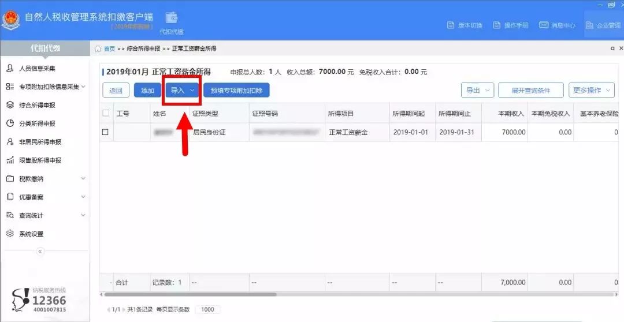624x322 pixels.
Task: Click the 系统设置 gear icon
Action: [10, 233]
